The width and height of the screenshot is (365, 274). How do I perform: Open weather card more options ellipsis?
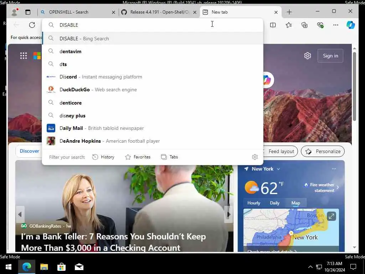click(334, 169)
